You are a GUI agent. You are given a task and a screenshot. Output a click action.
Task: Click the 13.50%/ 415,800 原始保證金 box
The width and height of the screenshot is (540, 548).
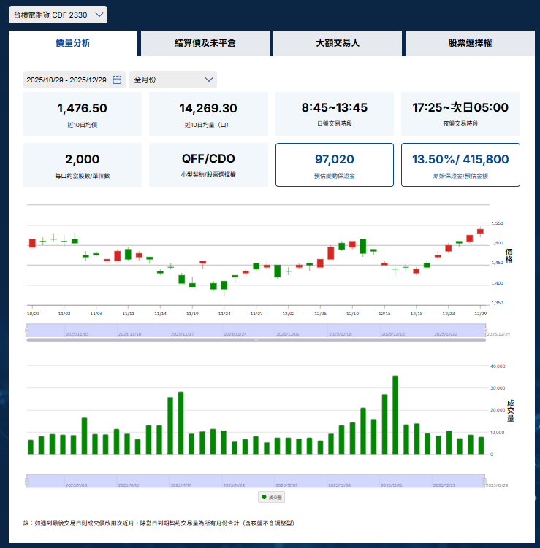pyautogui.click(x=460, y=165)
